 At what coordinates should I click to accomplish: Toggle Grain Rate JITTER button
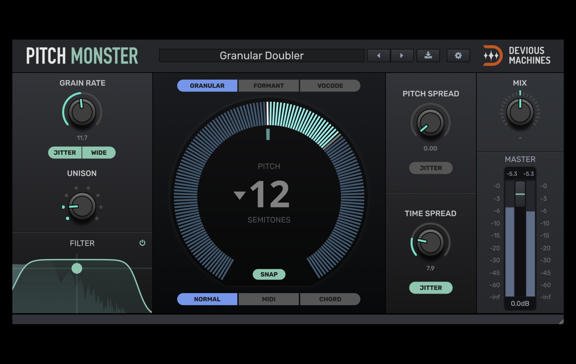coord(65,153)
